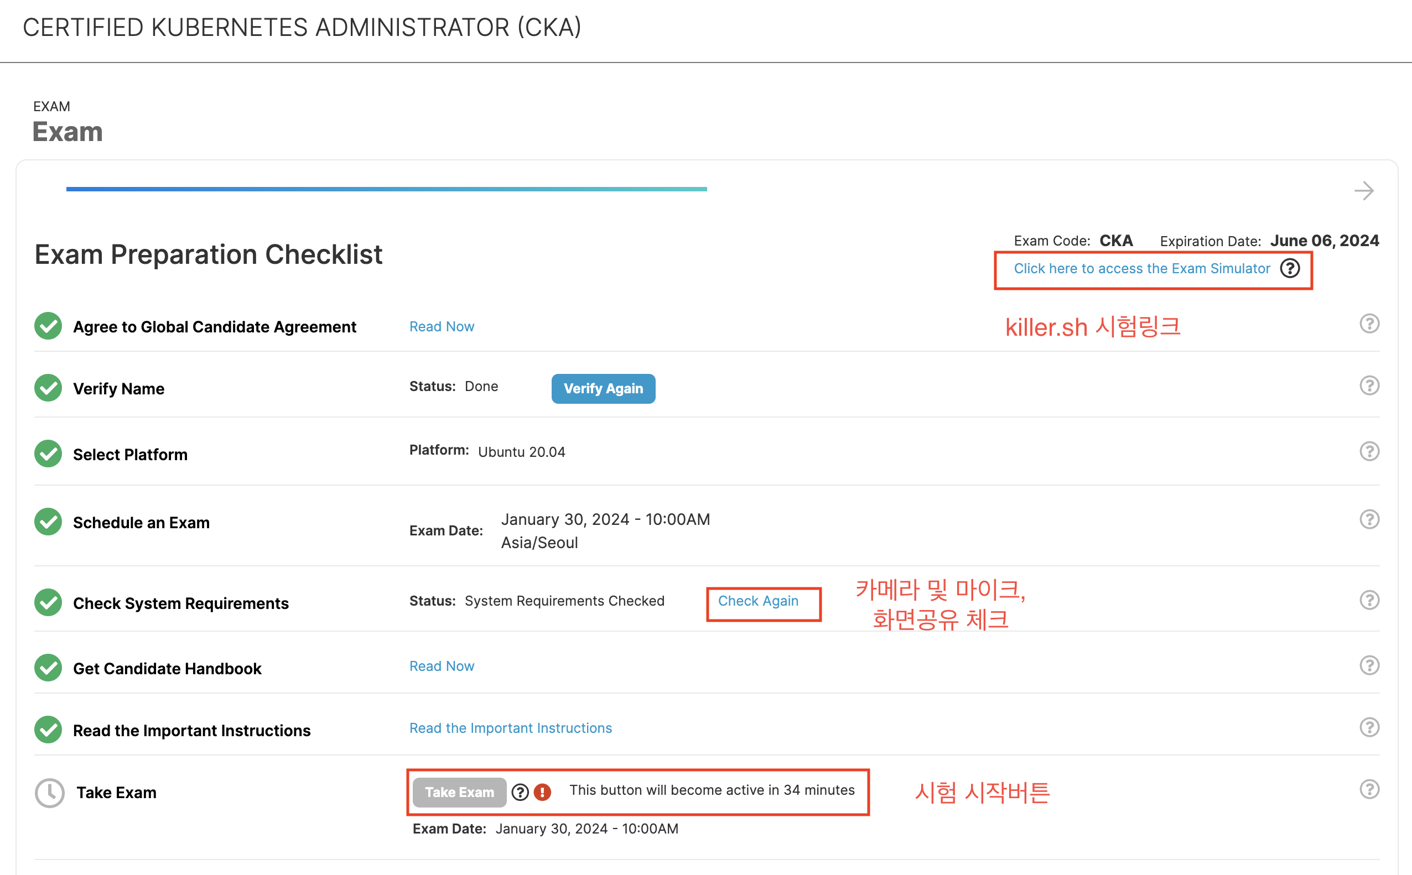1412x875 pixels.
Task: Click the red exclamation warning icon
Action: [x=542, y=792]
